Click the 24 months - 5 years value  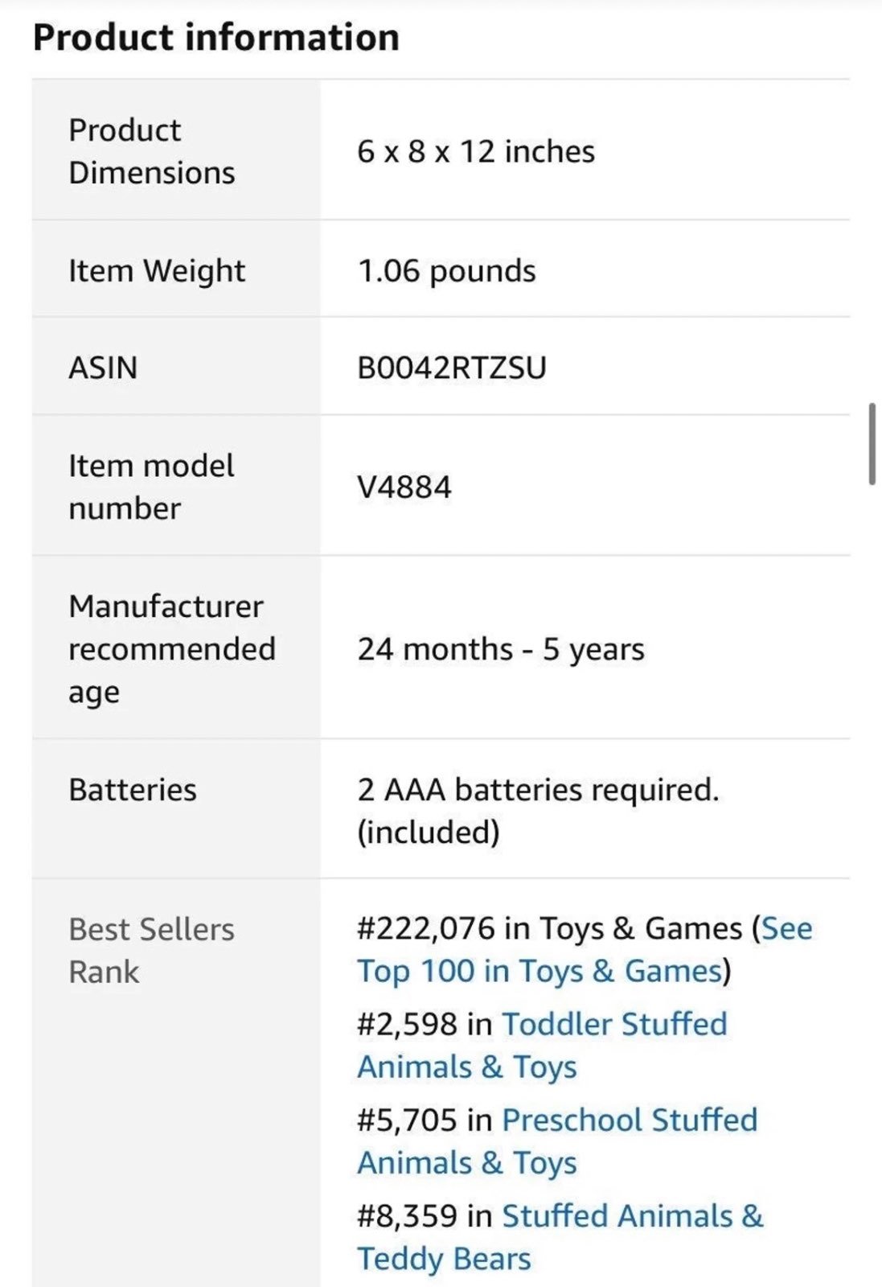pos(501,649)
